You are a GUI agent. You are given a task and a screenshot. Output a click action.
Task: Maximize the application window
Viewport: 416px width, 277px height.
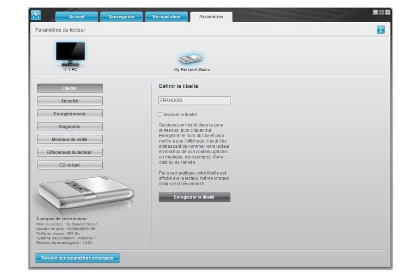[381, 12]
